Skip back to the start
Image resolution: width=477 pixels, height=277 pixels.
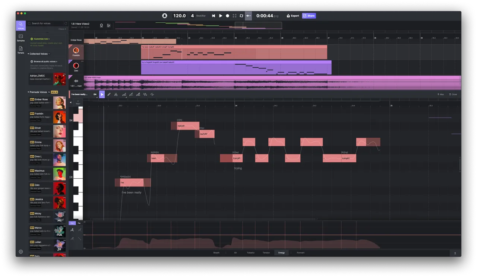click(x=214, y=16)
